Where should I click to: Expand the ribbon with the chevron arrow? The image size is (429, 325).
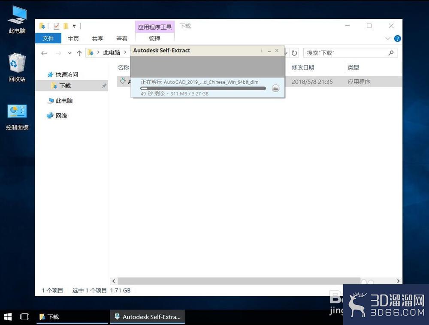[387, 39]
